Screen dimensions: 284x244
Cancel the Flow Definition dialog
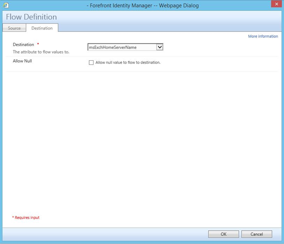257,234
